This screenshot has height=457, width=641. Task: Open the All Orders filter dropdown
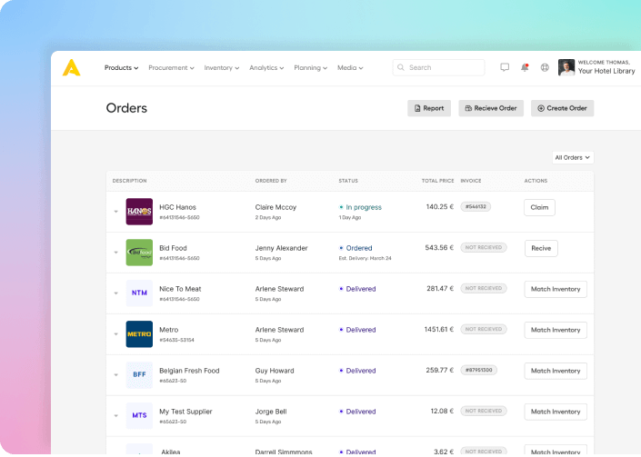tap(573, 158)
